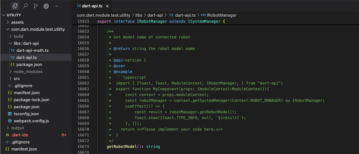This screenshot has height=154, width=359.
Task: Open tsconfig.json in the explorer
Action: [26, 114]
